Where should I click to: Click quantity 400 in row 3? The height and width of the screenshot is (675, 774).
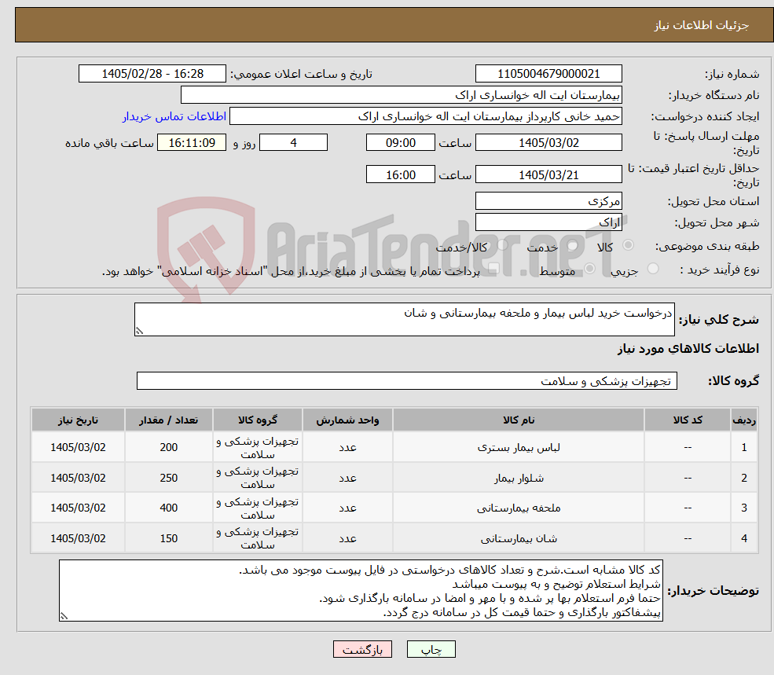169,508
